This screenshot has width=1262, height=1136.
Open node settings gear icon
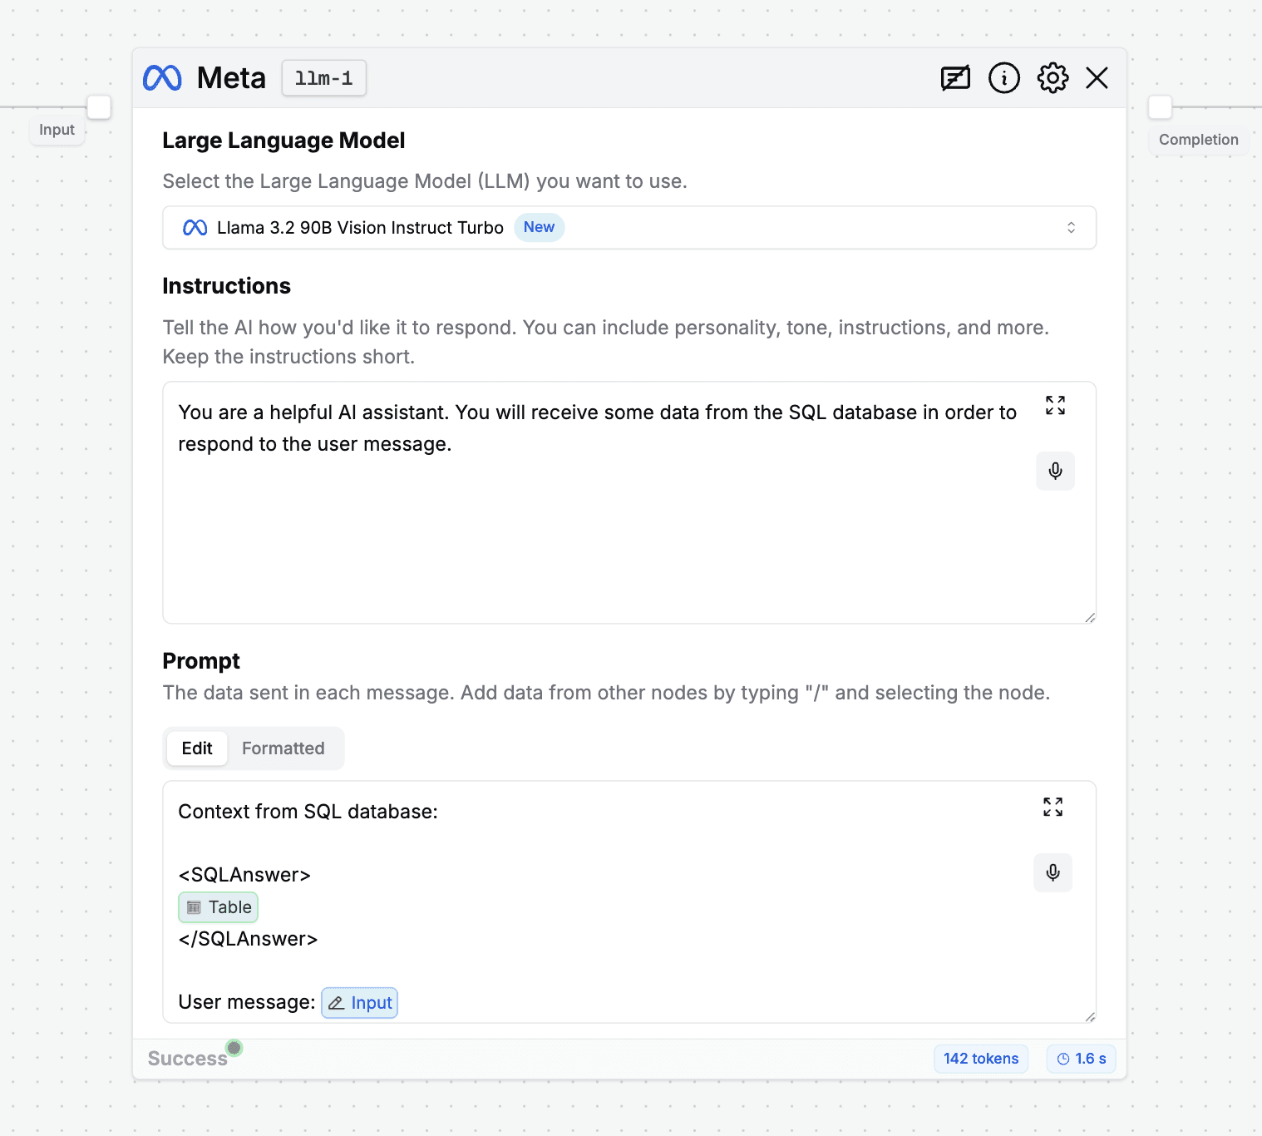coord(1052,78)
